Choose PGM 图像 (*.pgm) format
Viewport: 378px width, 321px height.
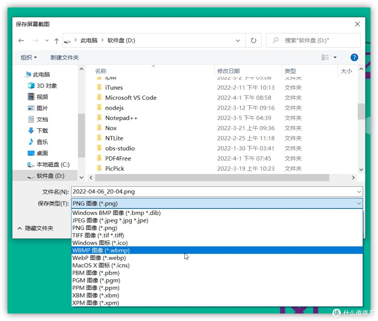pyautogui.click(x=217, y=280)
